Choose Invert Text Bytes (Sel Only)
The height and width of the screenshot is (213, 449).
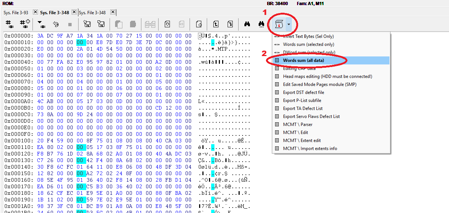(308, 36)
